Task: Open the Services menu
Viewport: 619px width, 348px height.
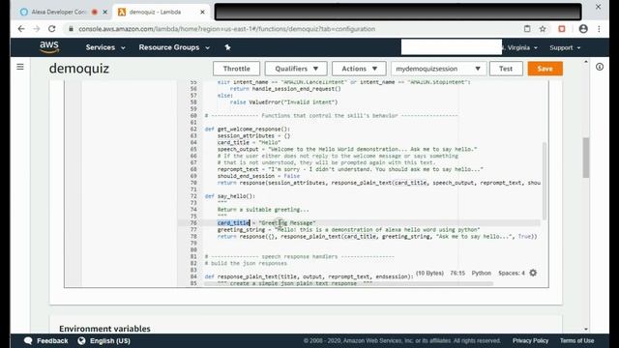Action: 105,47
